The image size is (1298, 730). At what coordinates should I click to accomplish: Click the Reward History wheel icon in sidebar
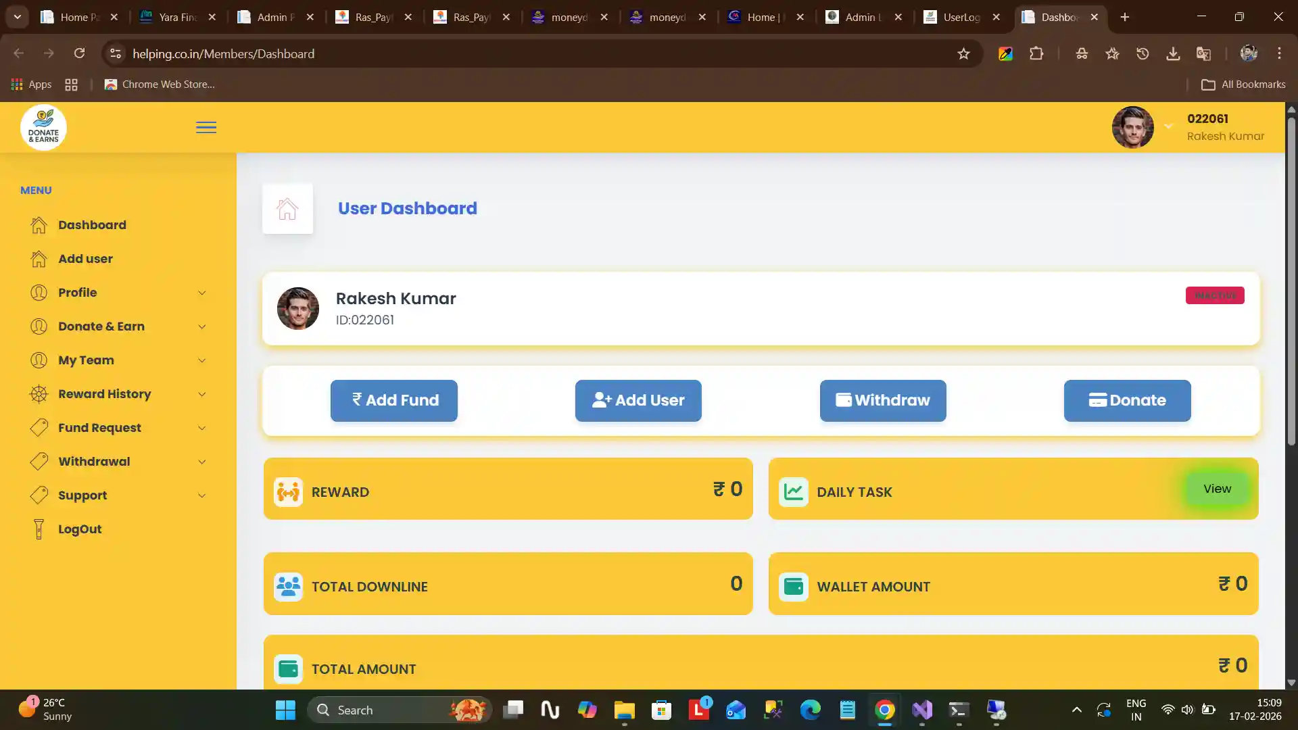[x=39, y=394]
